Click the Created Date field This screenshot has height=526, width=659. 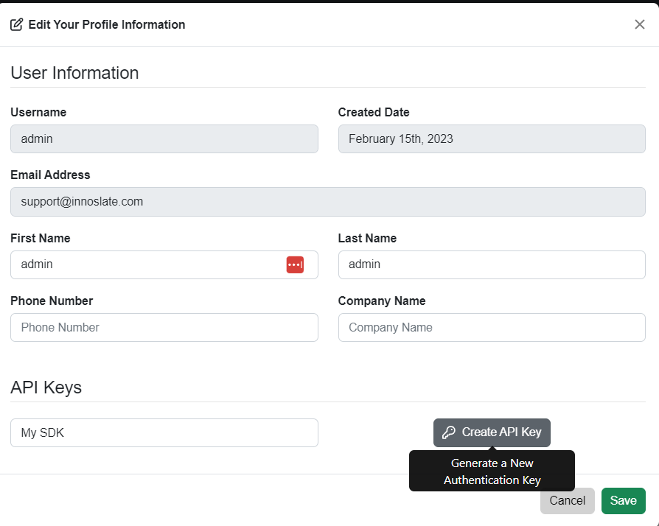(x=491, y=138)
